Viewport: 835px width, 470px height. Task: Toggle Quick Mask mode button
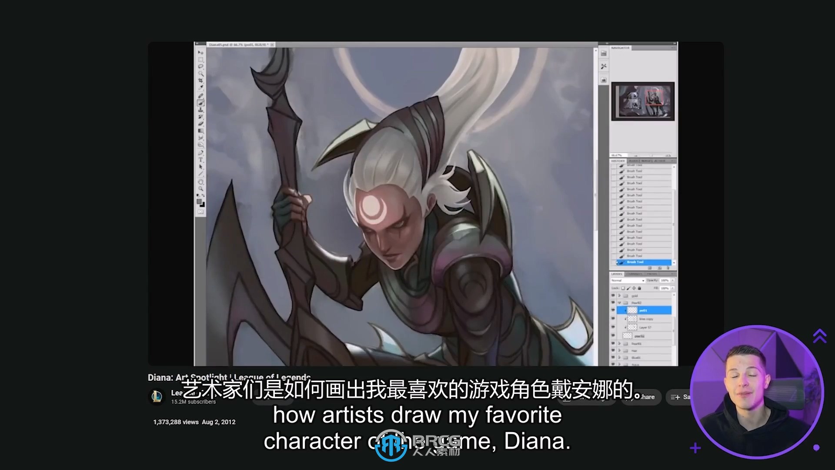pyautogui.click(x=201, y=211)
